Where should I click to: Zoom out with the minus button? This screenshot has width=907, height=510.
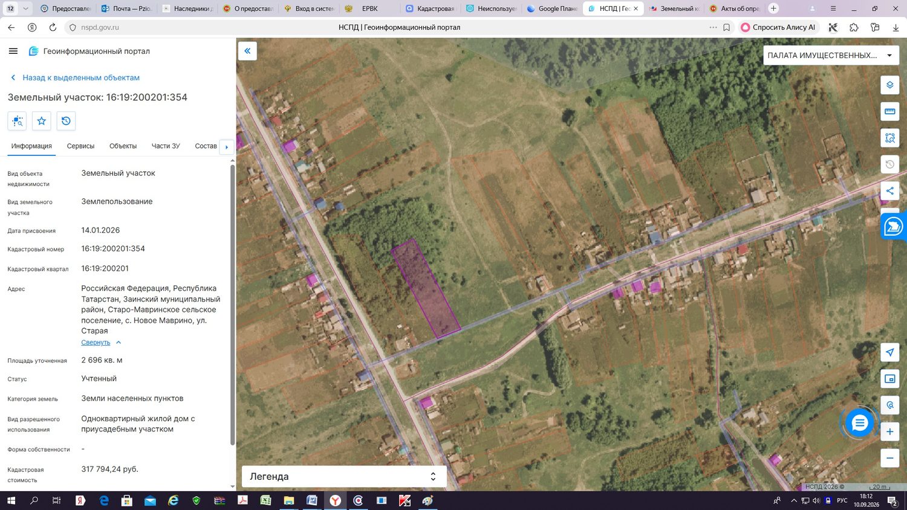890,458
